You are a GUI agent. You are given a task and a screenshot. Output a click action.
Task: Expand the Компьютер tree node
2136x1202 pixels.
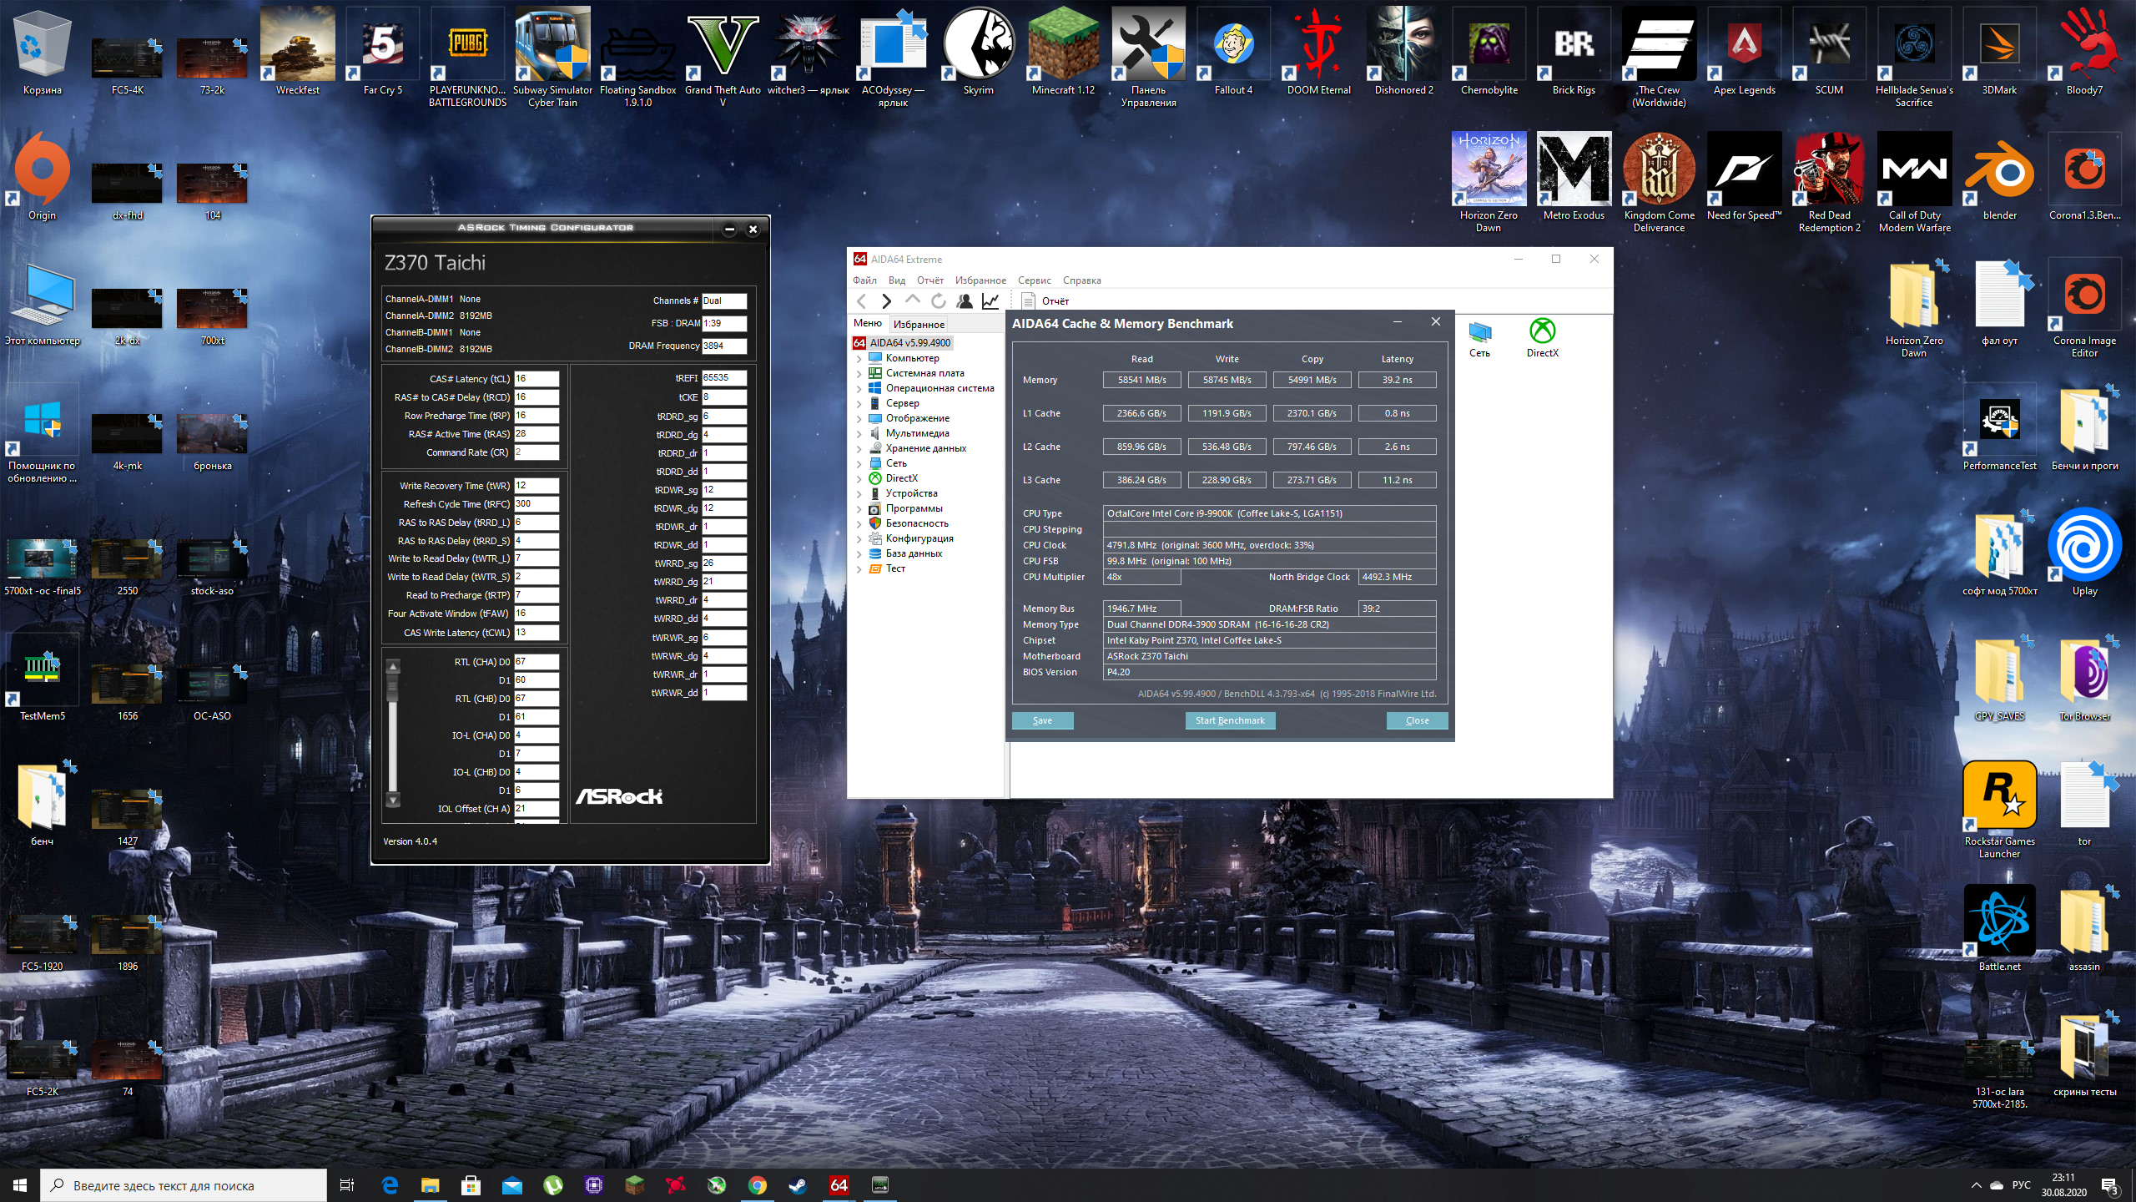pos(859,359)
